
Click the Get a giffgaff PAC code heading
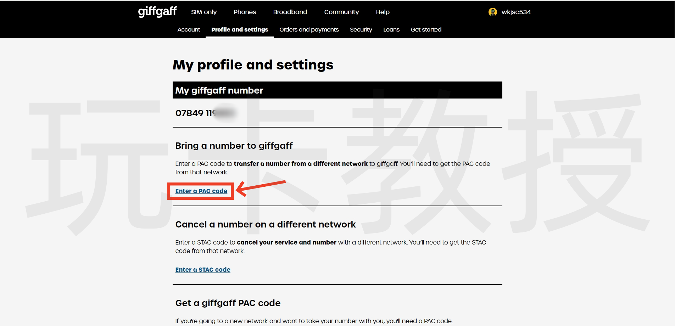[x=228, y=303]
